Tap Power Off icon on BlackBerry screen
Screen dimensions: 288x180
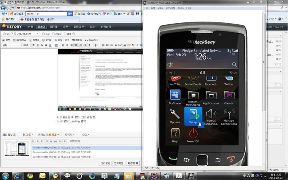(x=193, y=136)
